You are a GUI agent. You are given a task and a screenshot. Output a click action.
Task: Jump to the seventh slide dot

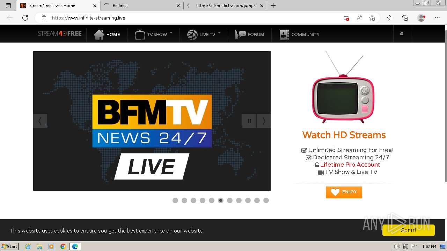230,200
